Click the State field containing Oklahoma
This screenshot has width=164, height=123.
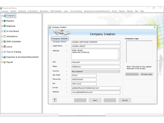coord(96,67)
